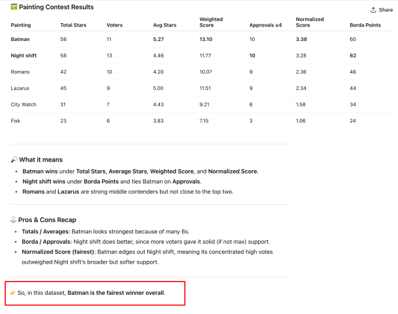Click the Share upload icon
The width and height of the screenshot is (398, 314).
point(373,10)
